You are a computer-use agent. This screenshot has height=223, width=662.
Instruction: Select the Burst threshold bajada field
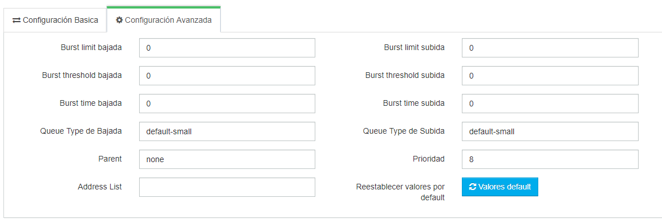click(227, 76)
